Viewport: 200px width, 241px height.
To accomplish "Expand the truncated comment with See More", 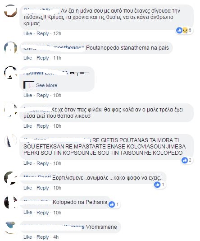I will [46, 85].
